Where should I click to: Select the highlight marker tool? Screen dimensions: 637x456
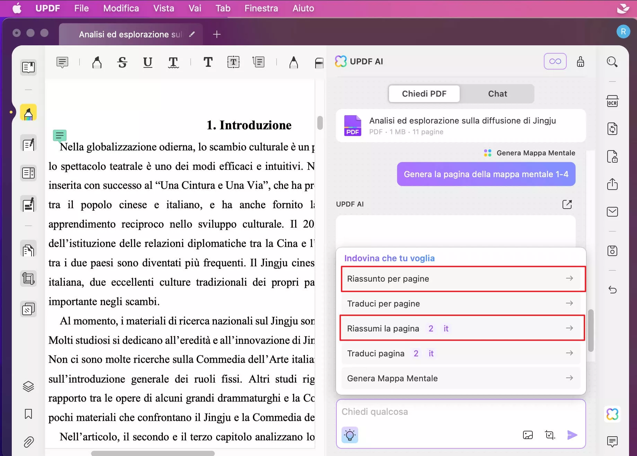[97, 62]
